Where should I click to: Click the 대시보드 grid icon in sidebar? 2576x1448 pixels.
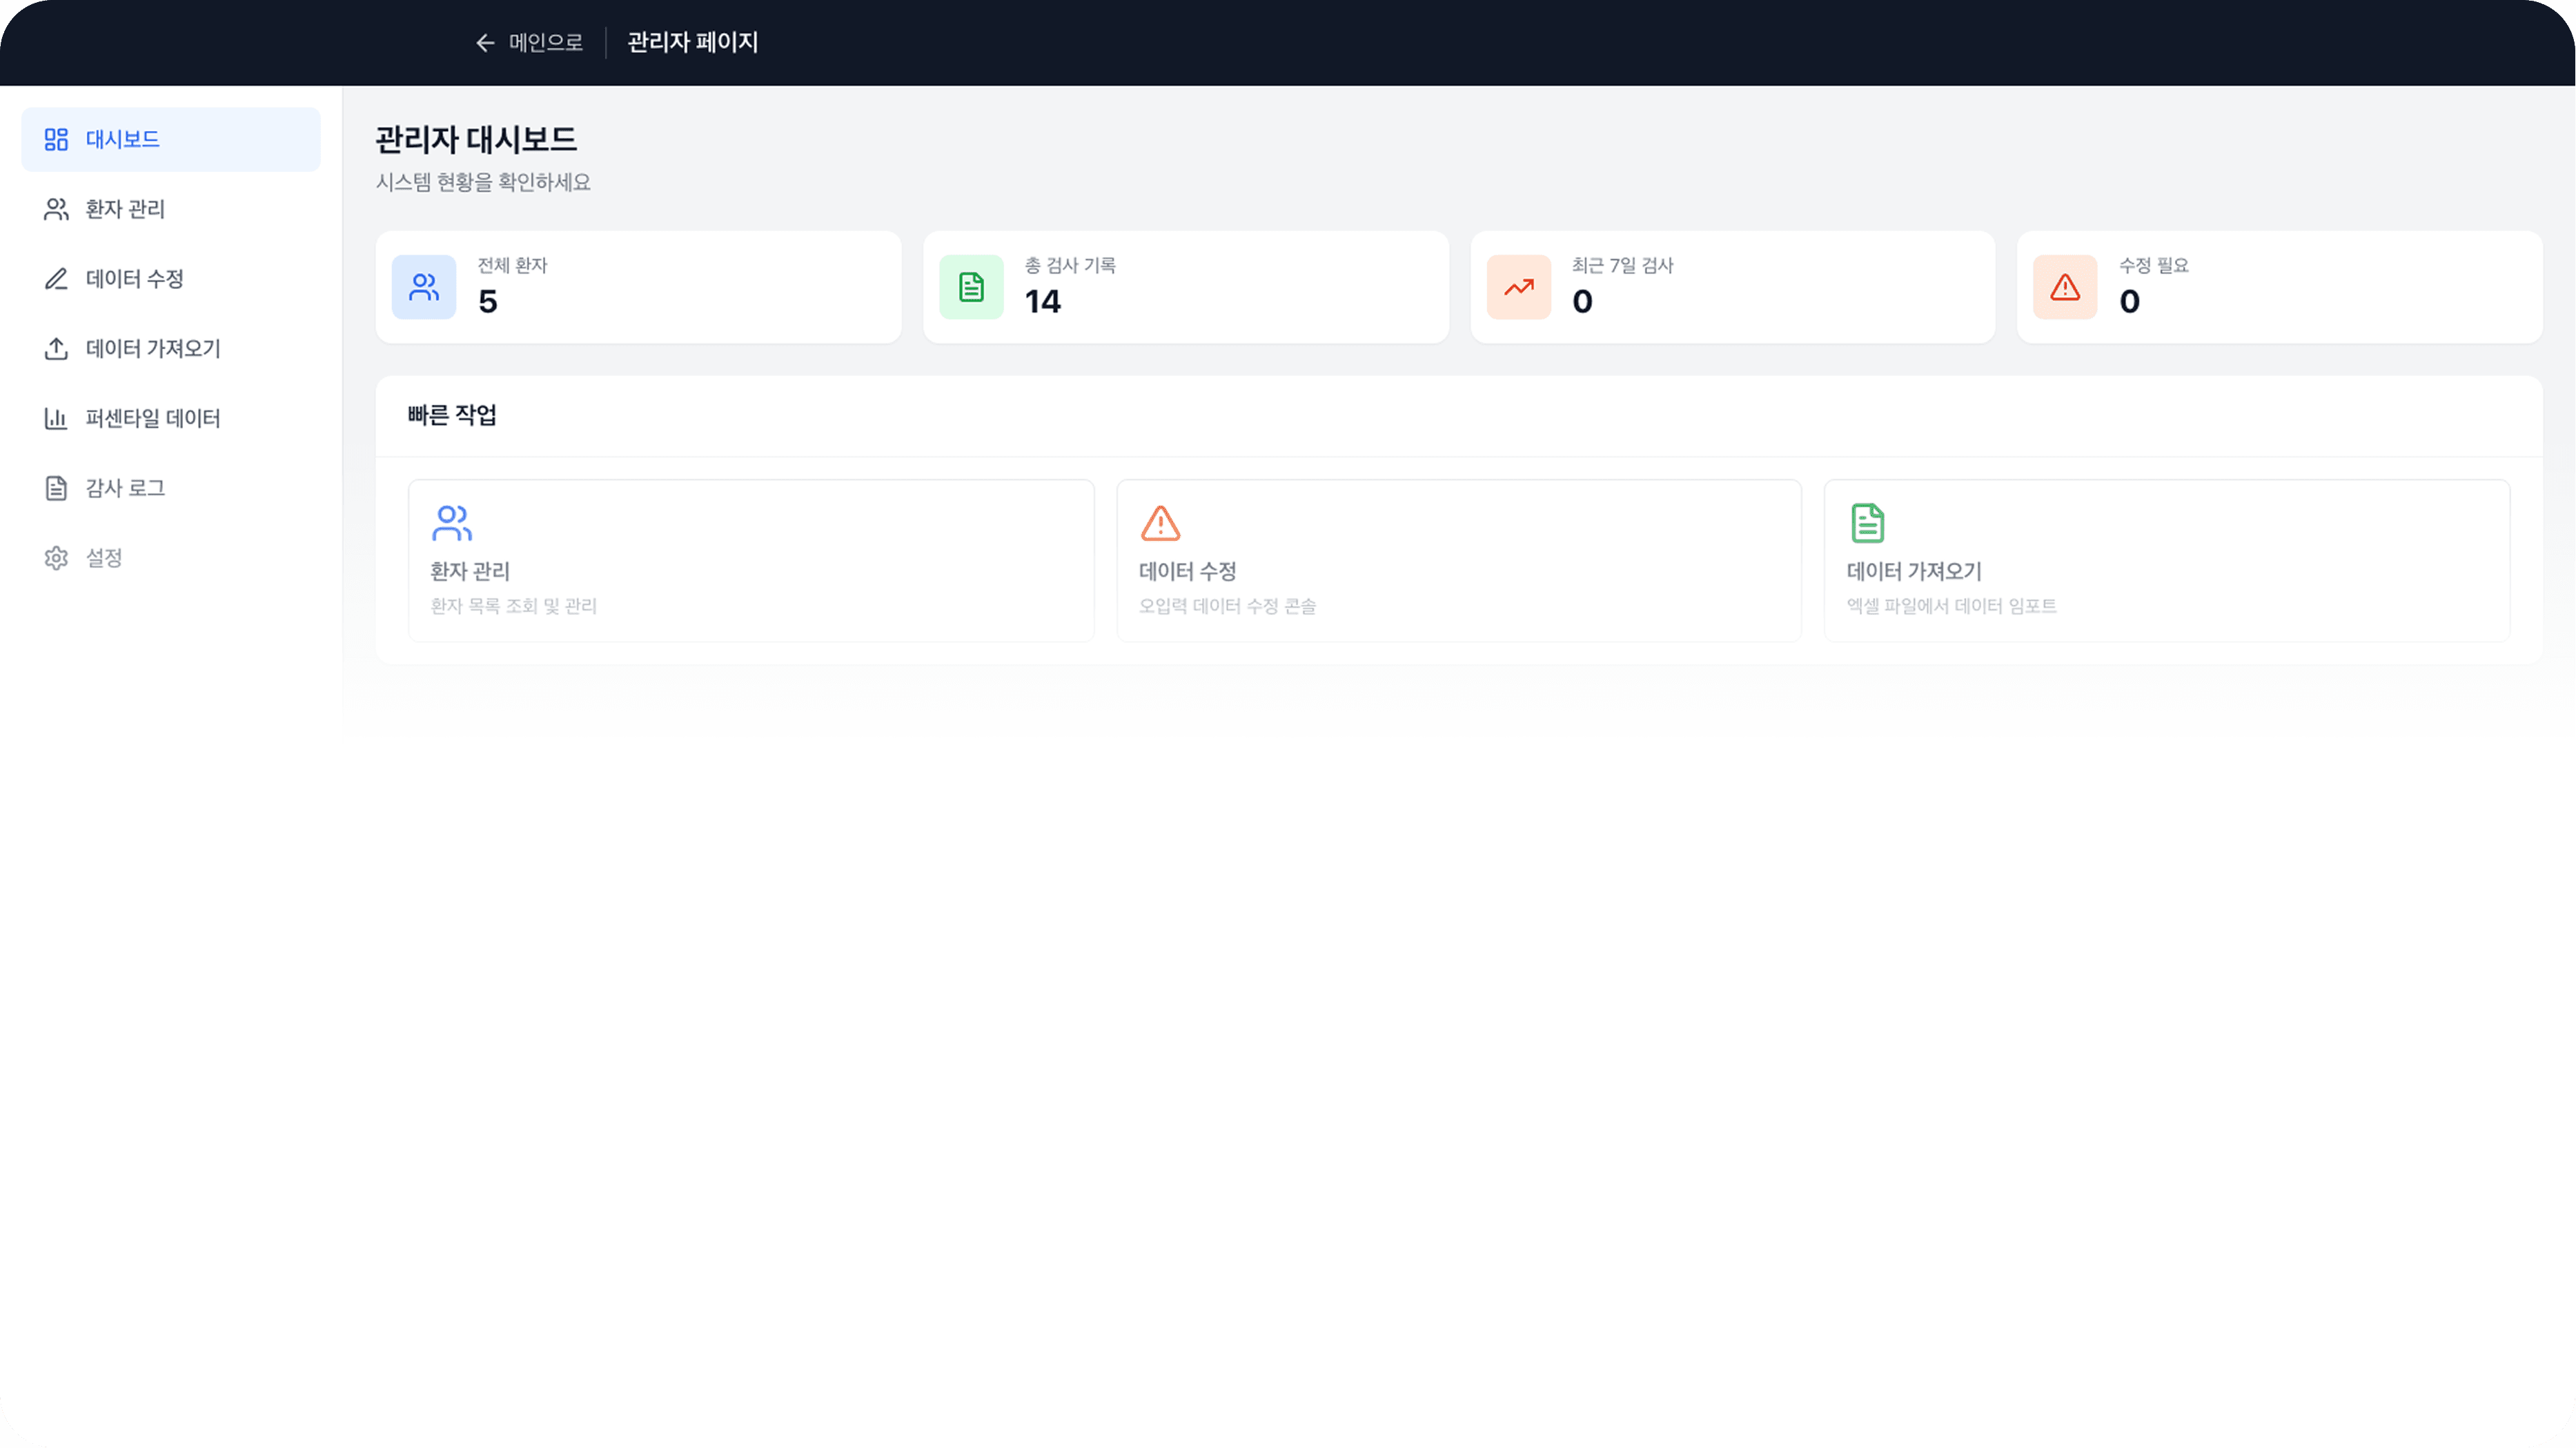(x=56, y=139)
